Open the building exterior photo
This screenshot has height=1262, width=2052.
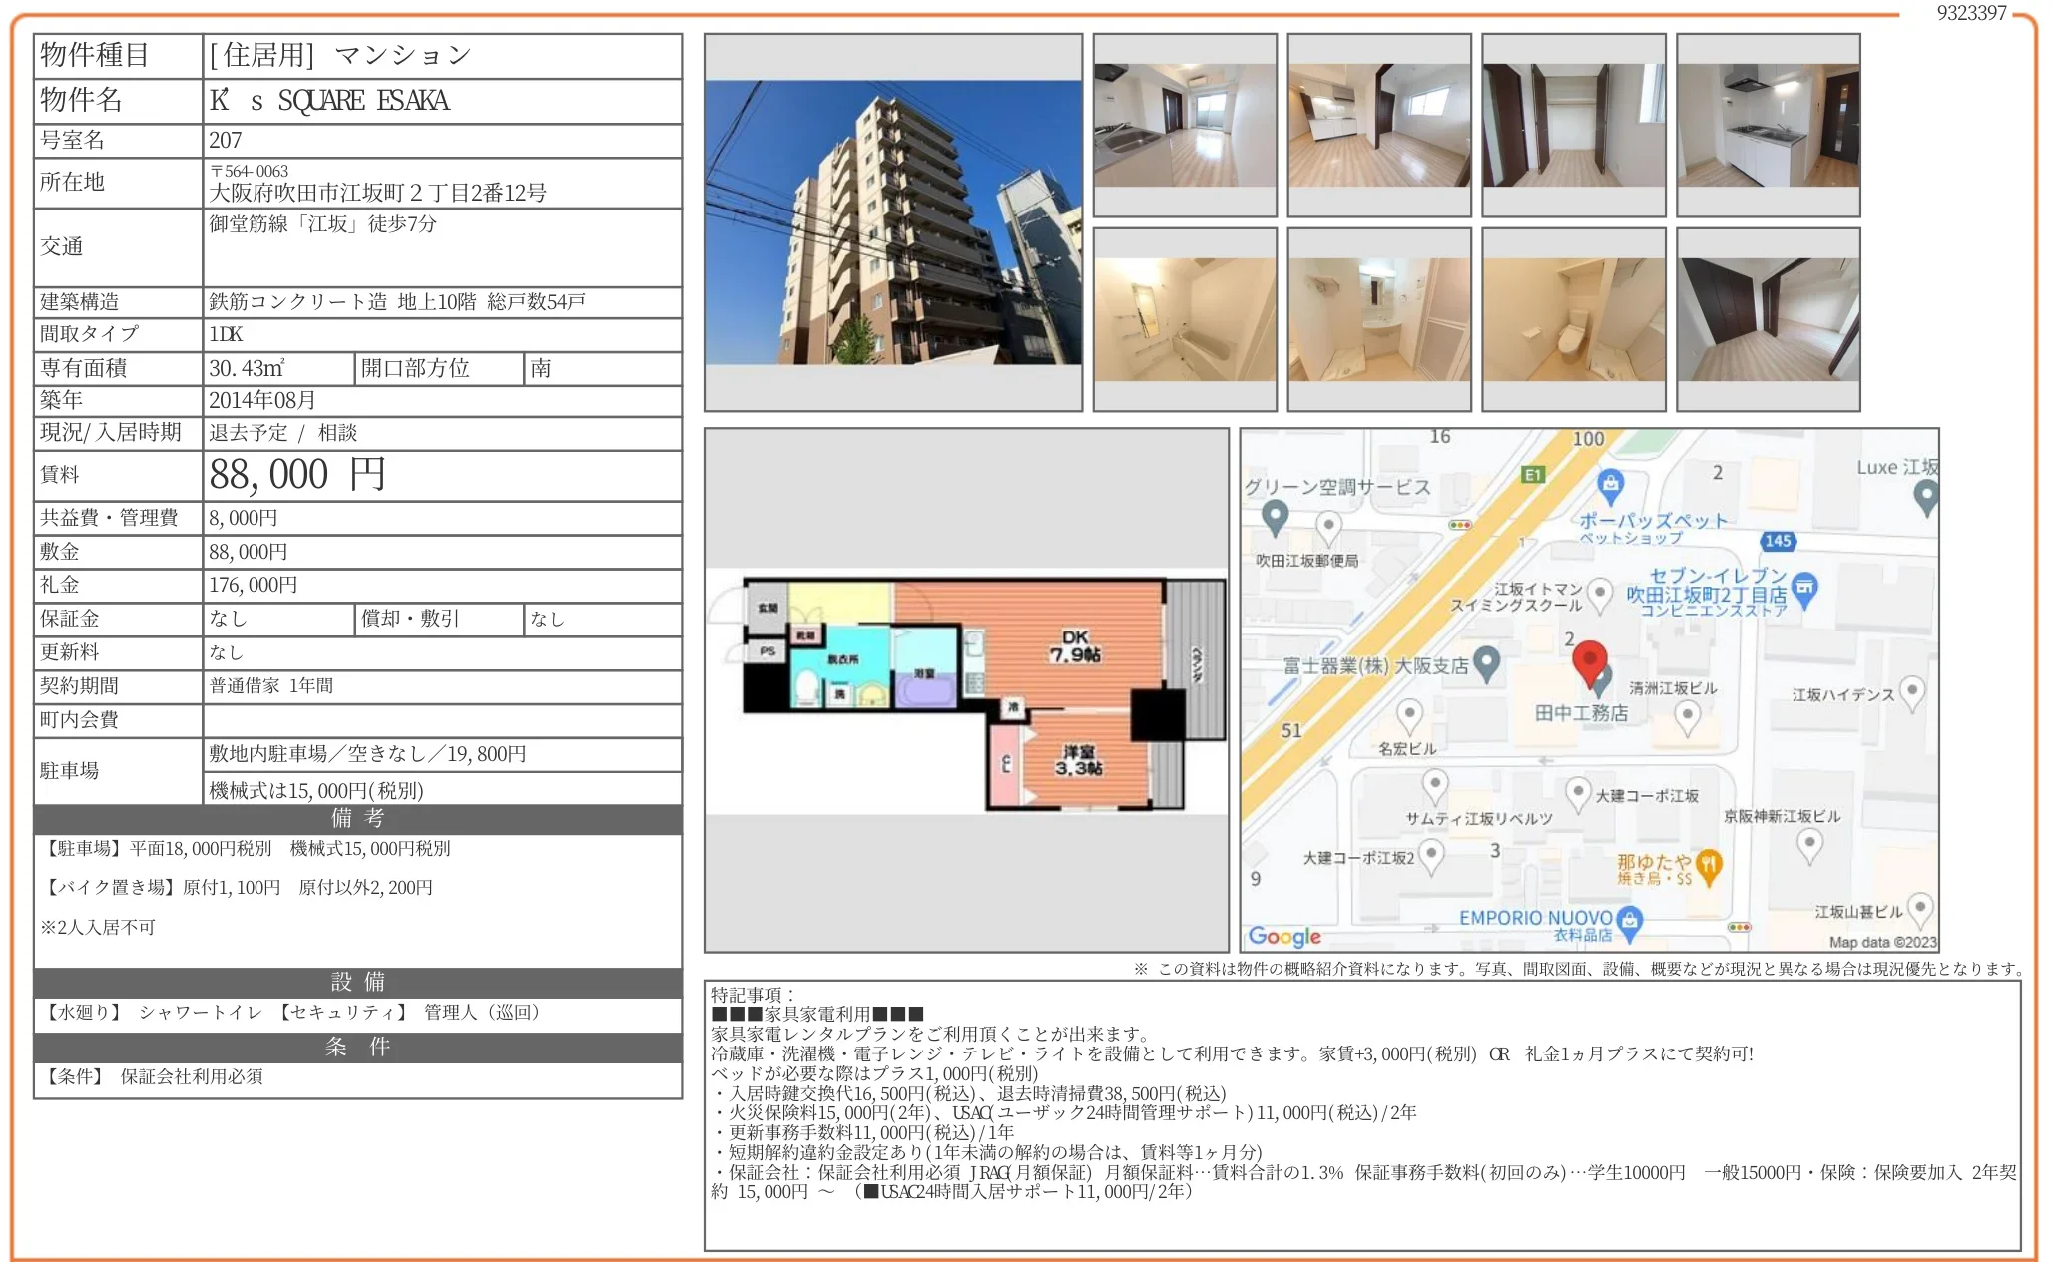point(892,221)
